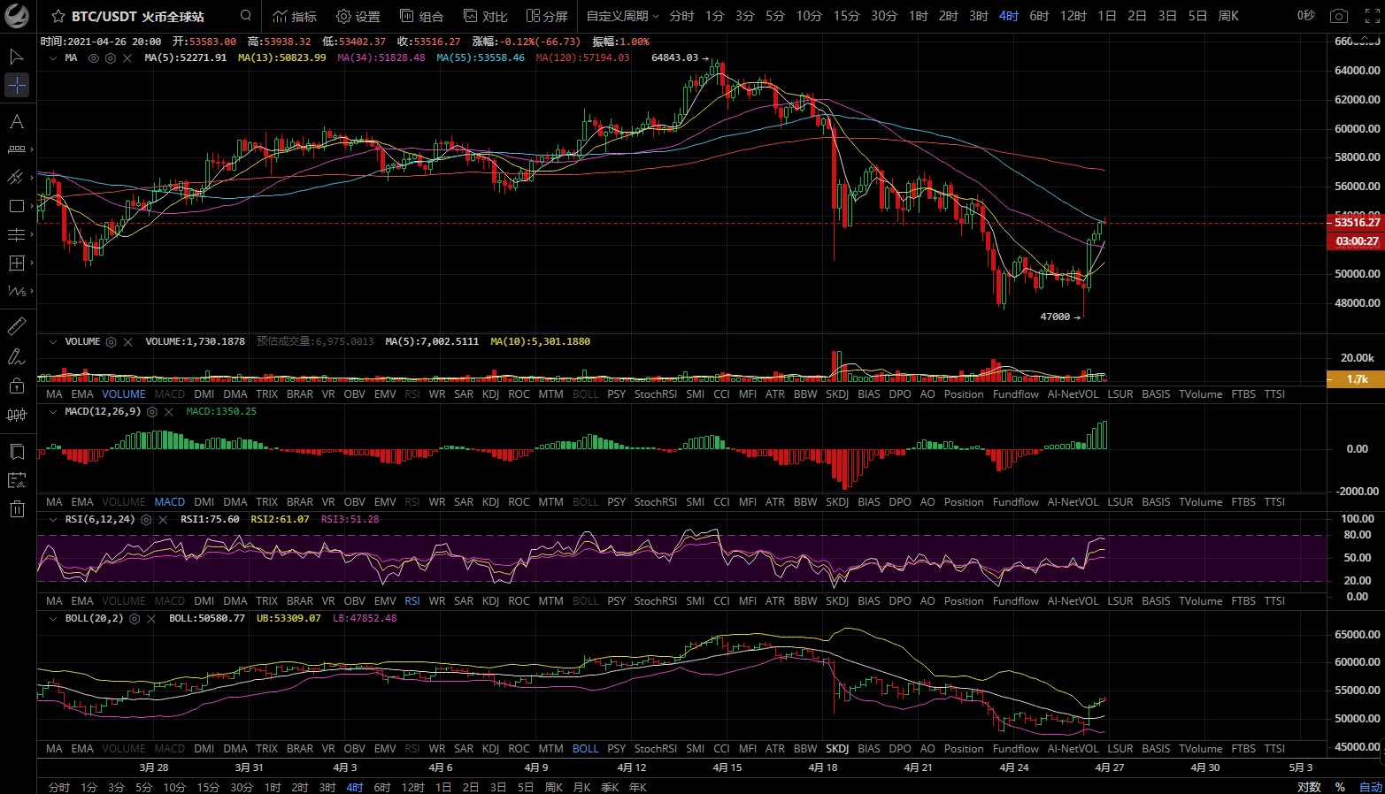The height and width of the screenshot is (794, 1385).
Task: Select CCI tab in RSI panel
Action: 721,601
